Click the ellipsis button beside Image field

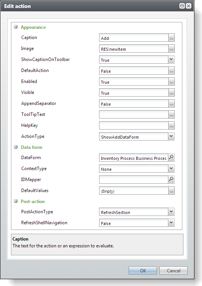coord(171,48)
